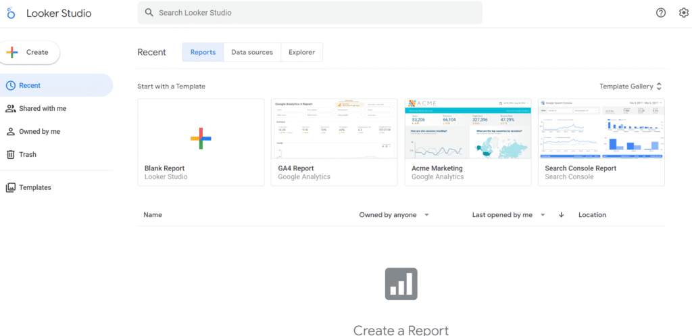
Task: Click the colorful plus on Create button
Action: [12, 53]
